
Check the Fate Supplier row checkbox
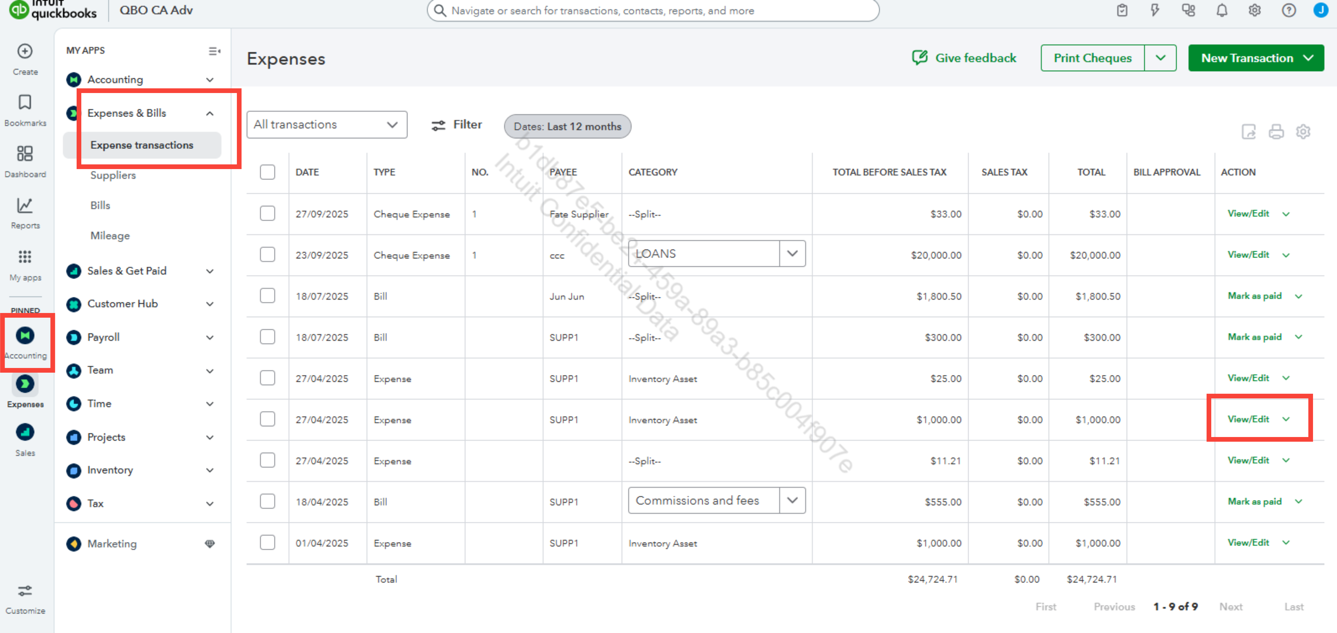267,214
